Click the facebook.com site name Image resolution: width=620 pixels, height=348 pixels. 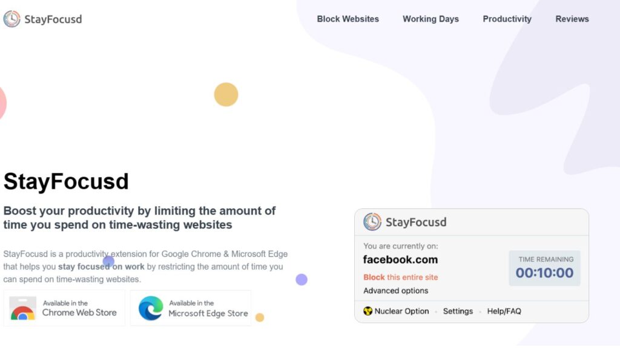(401, 259)
